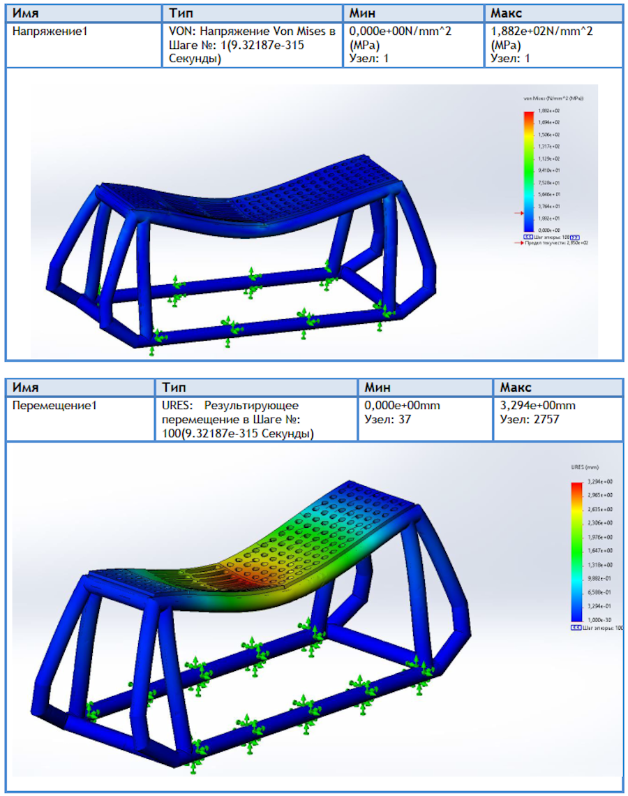Click the '5,646e+01' stress legend value

pos(549,194)
